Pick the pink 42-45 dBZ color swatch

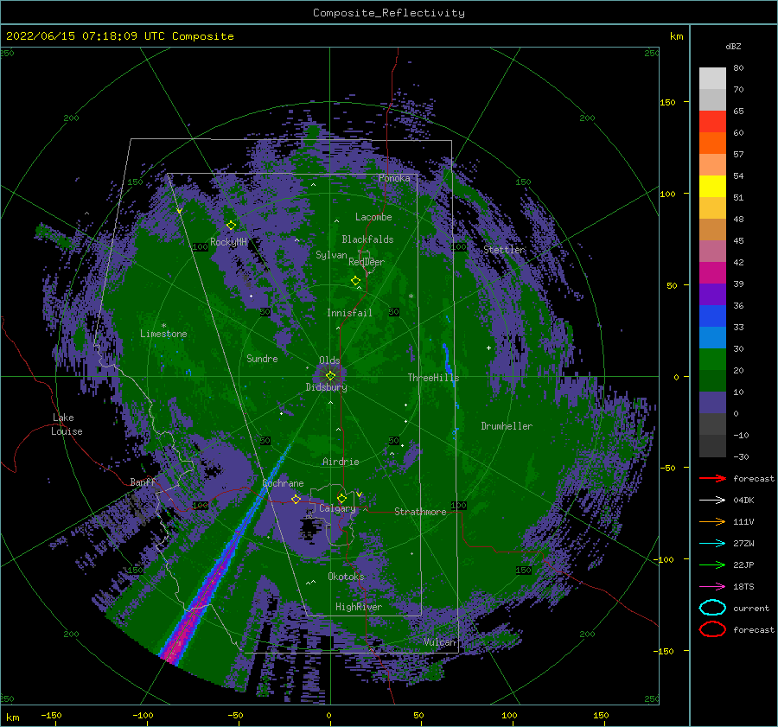[x=712, y=252]
